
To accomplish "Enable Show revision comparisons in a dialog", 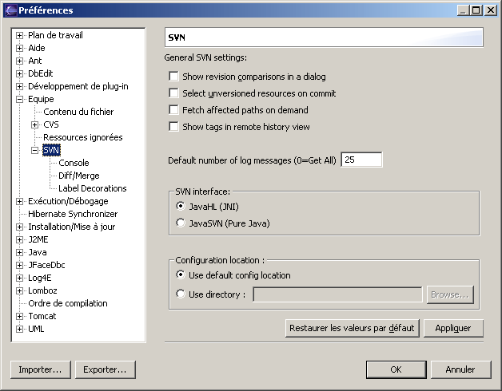I will tap(173, 77).
